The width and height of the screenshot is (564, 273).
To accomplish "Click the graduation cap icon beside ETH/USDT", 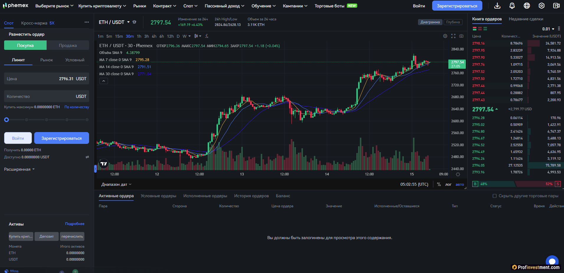I will pyautogui.click(x=134, y=22).
